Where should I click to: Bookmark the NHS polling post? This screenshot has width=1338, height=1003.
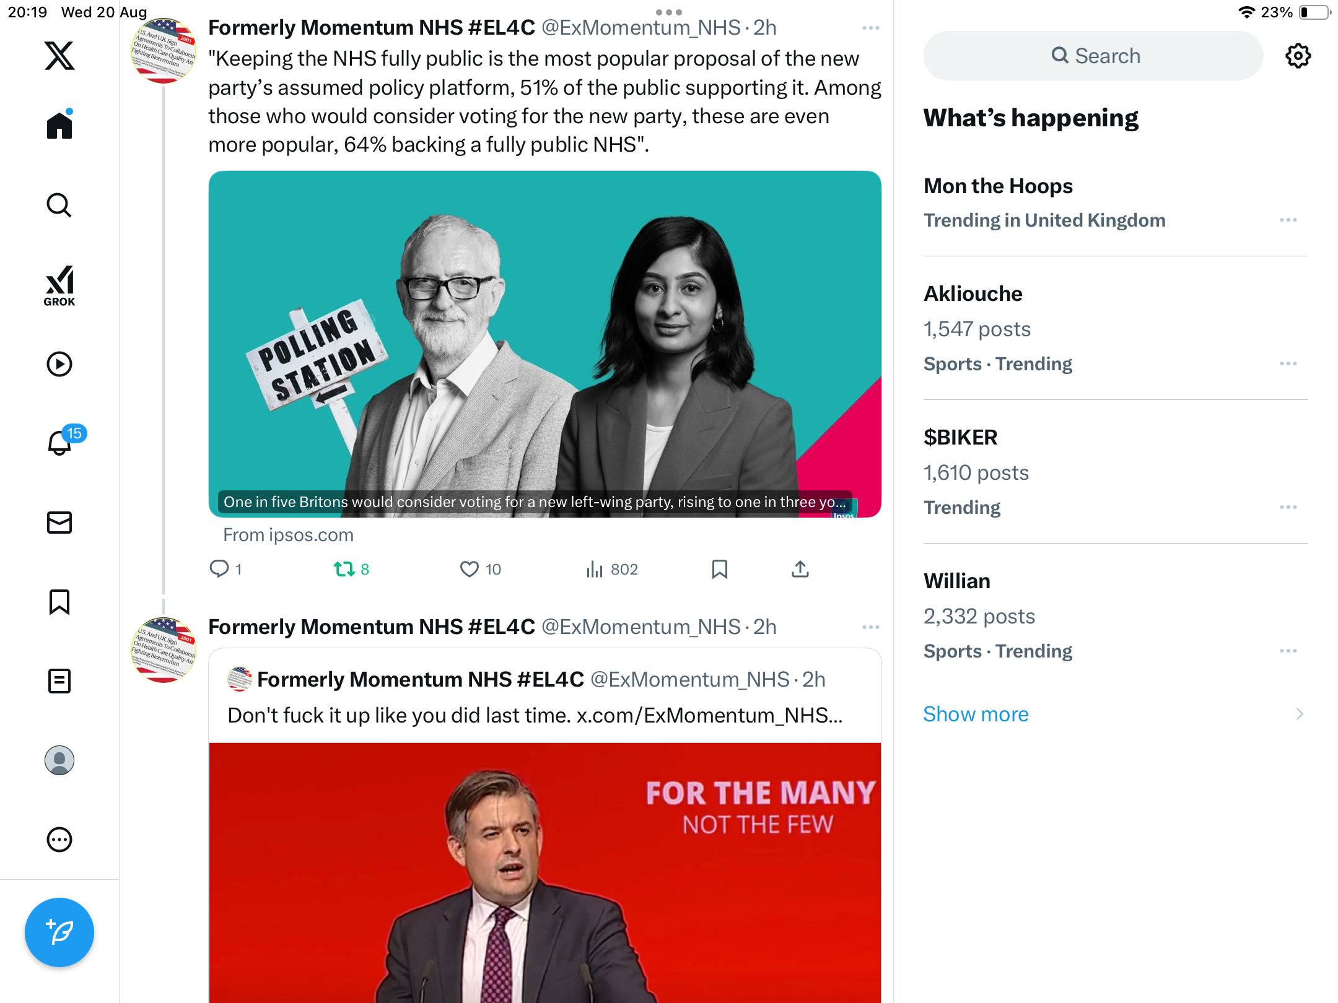[719, 569]
